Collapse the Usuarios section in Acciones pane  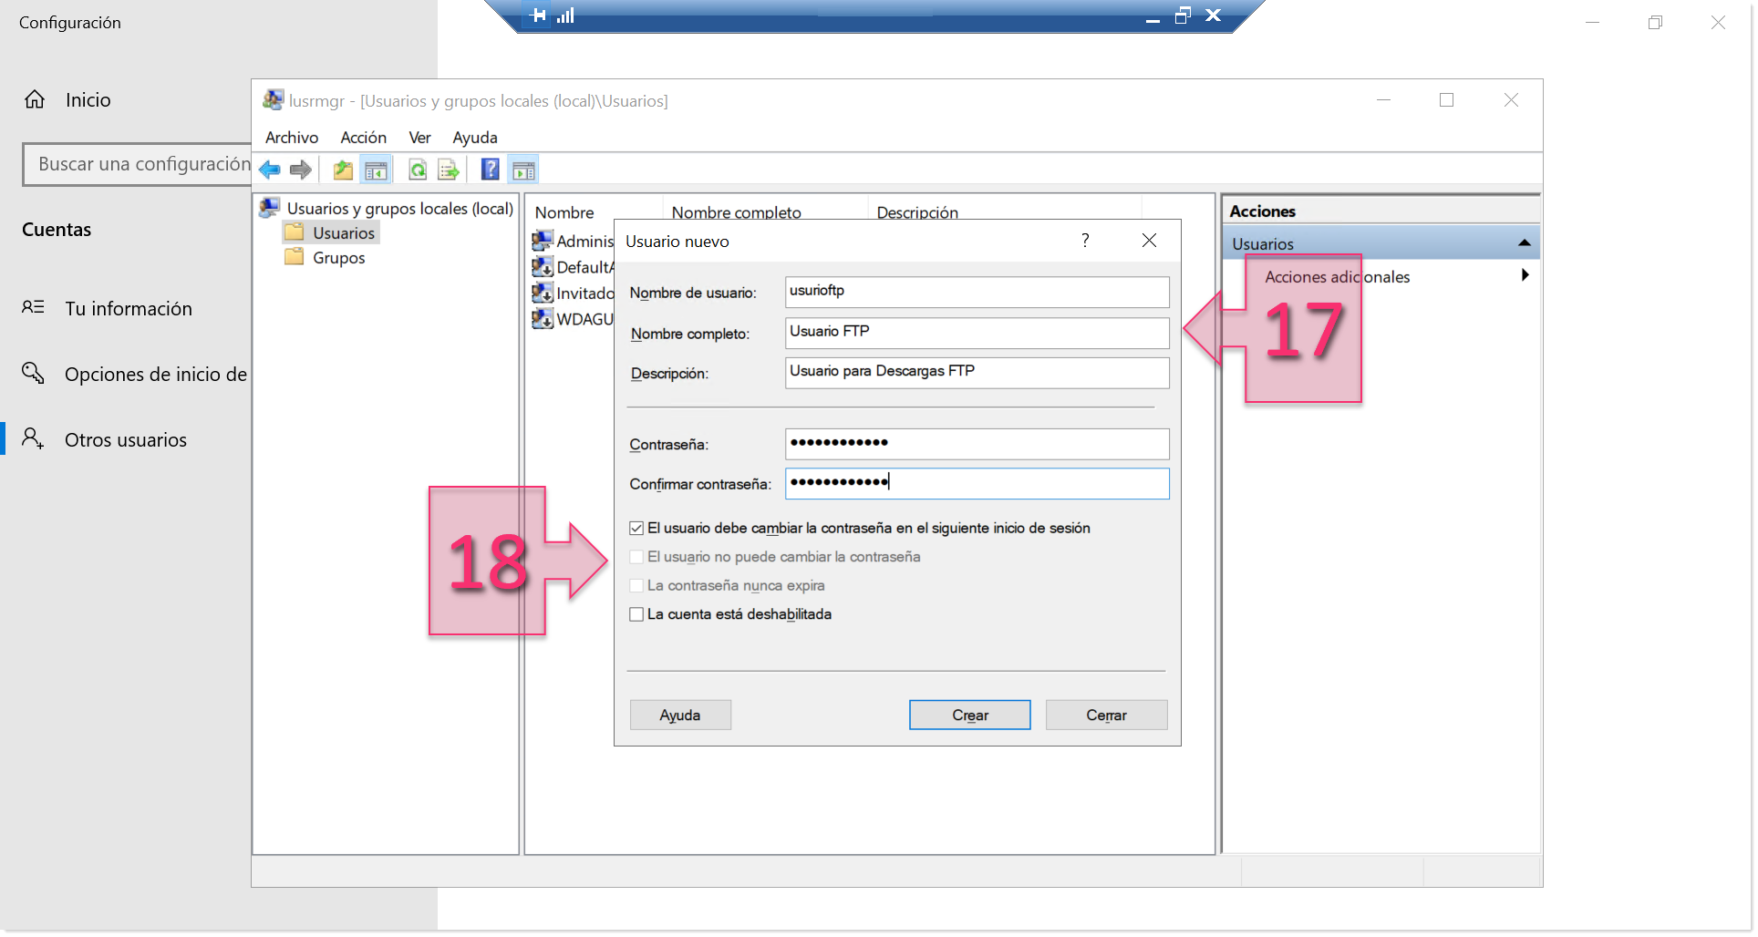pyautogui.click(x=1524, y=242)
